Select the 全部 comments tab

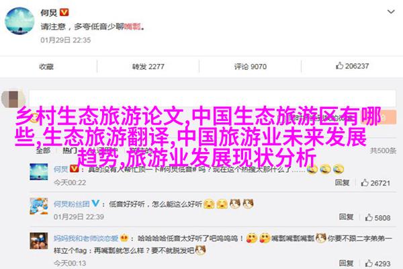pos(43,151)
